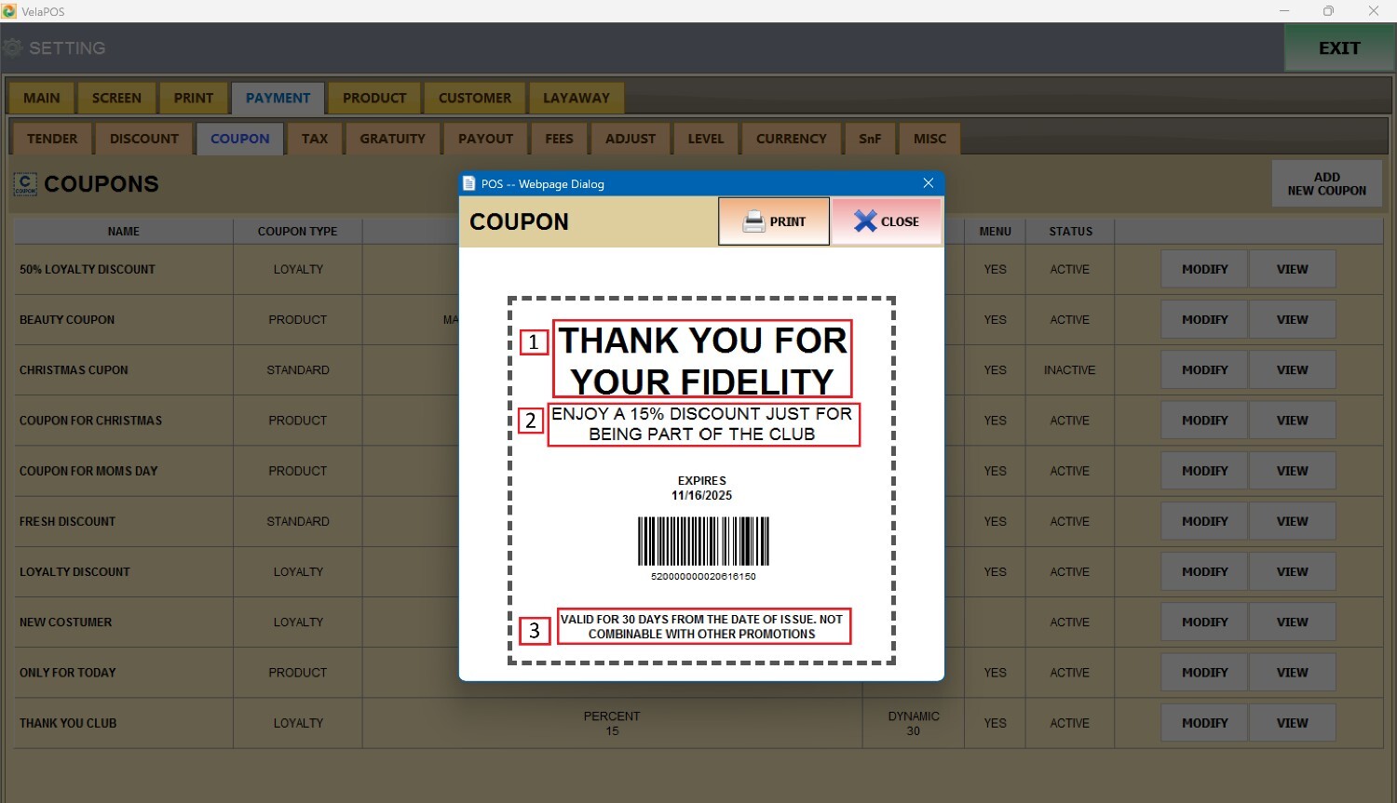
Task: Click the document icon in dialog title bar
Action: pos(469,184)
